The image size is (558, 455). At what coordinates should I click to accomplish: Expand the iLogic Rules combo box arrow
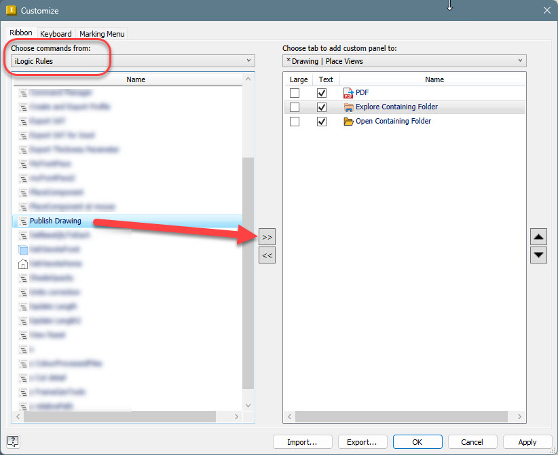pyautogui.click(x=247, y=60)
